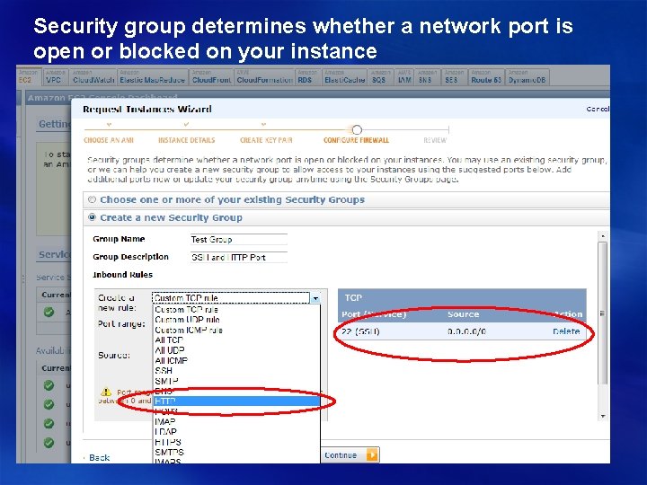Switch to the SQS tab
The height and width of the screenshot is (485, 647).
click(380, 76)
